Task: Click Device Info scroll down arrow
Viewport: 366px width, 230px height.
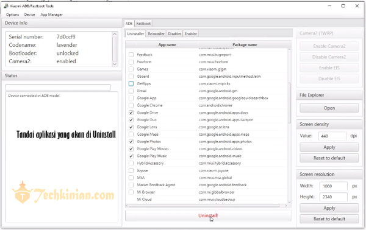Action: (x=115, y=64)
